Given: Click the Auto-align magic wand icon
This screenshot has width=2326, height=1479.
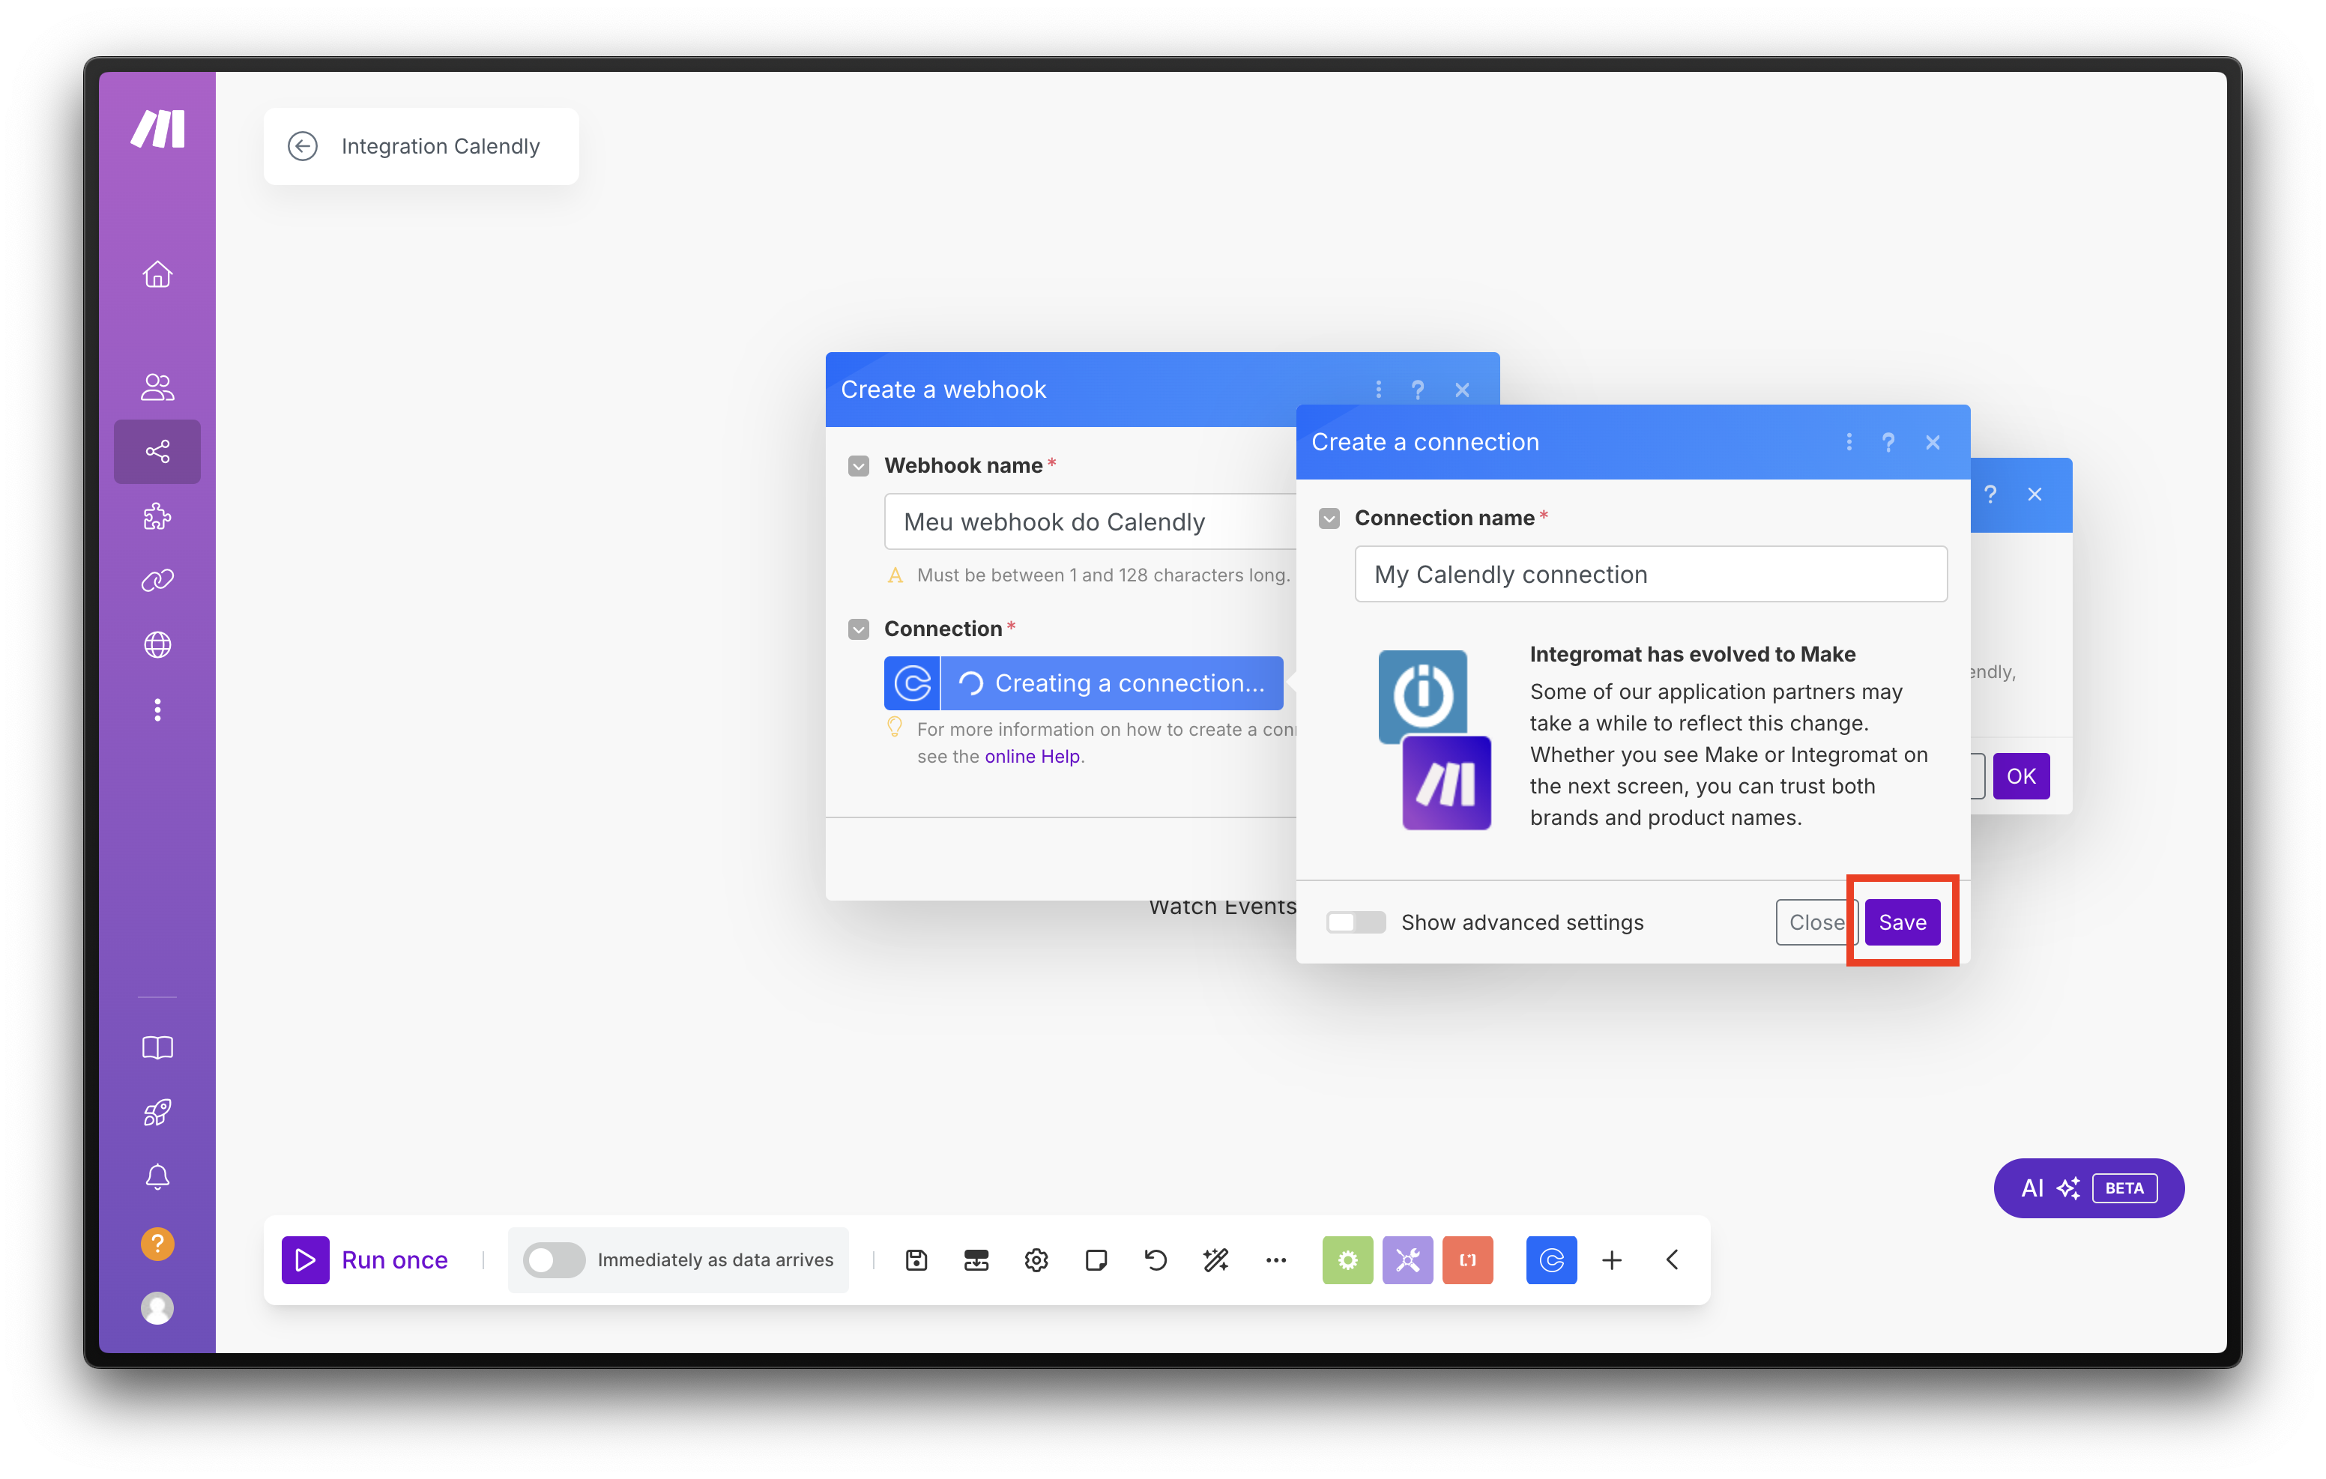Looking at the screenshot, I should tap(1215, 1259).
